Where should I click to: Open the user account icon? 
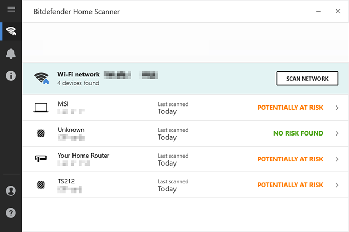pyautogui.click(x=11, y=191)
